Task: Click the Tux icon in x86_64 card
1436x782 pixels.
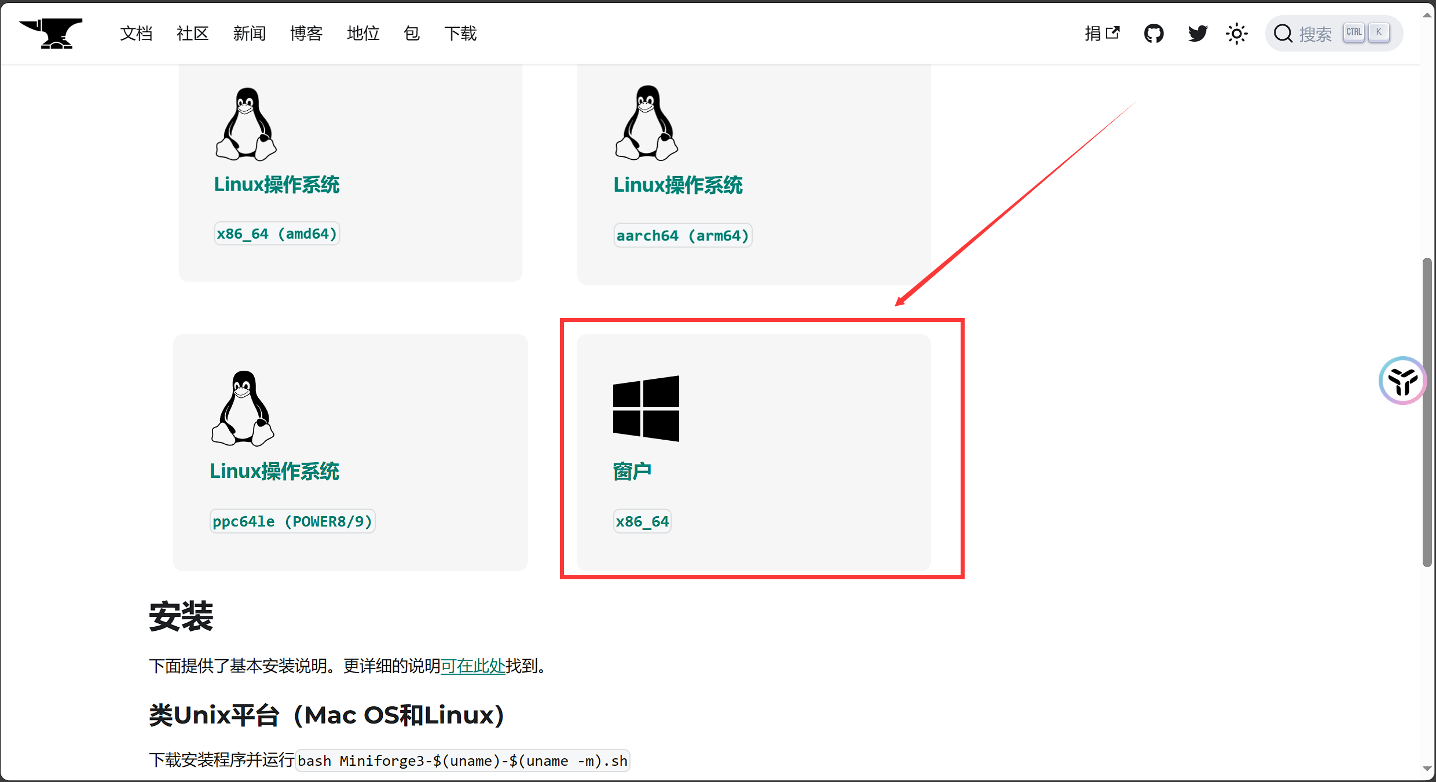Action: pos(246,124)
